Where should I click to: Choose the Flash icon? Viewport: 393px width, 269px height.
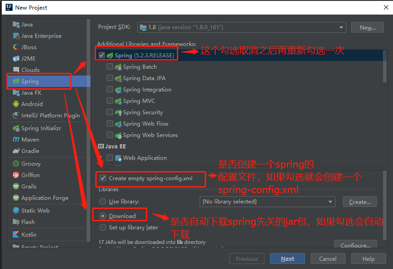[x=16, y=222]
